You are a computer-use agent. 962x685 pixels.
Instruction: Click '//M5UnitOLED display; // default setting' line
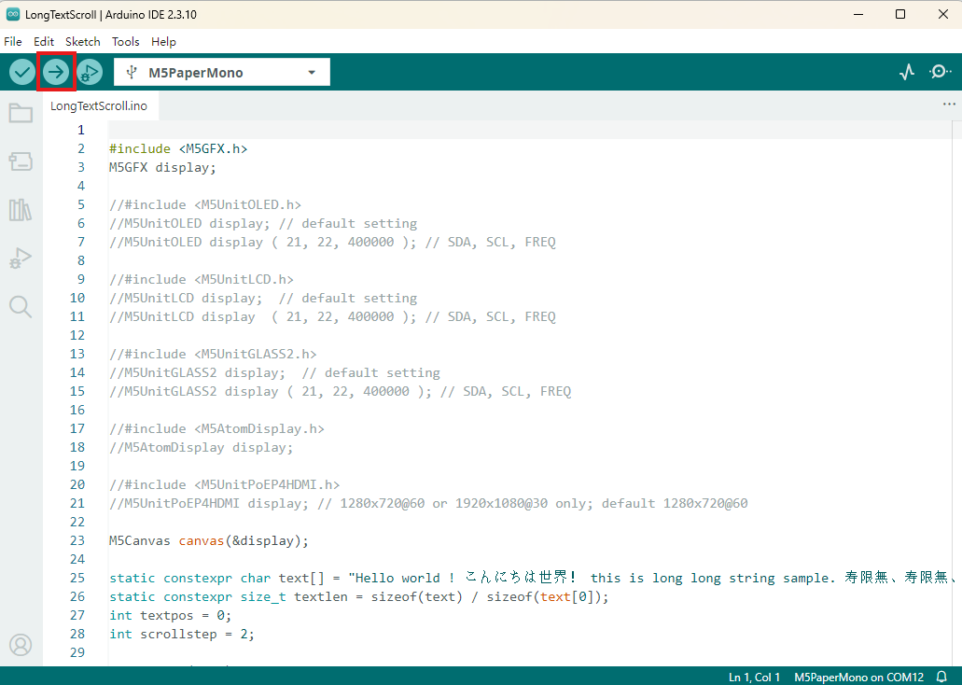point(263,223)
